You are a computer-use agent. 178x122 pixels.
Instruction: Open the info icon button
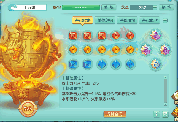pyautogui.click(x=157, y=114)
